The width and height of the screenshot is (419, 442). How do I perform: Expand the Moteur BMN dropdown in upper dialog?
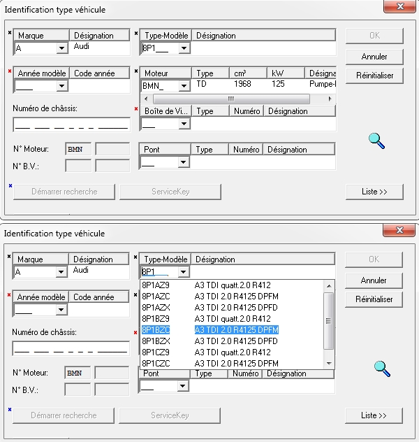184,86
